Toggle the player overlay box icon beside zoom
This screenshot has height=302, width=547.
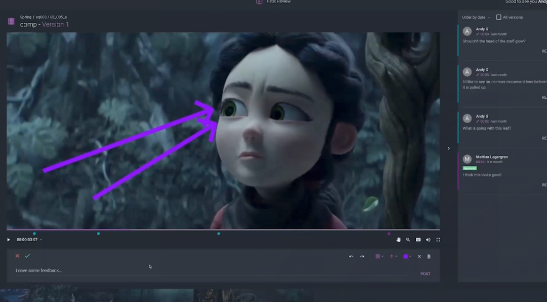click(x=418, y=240)
